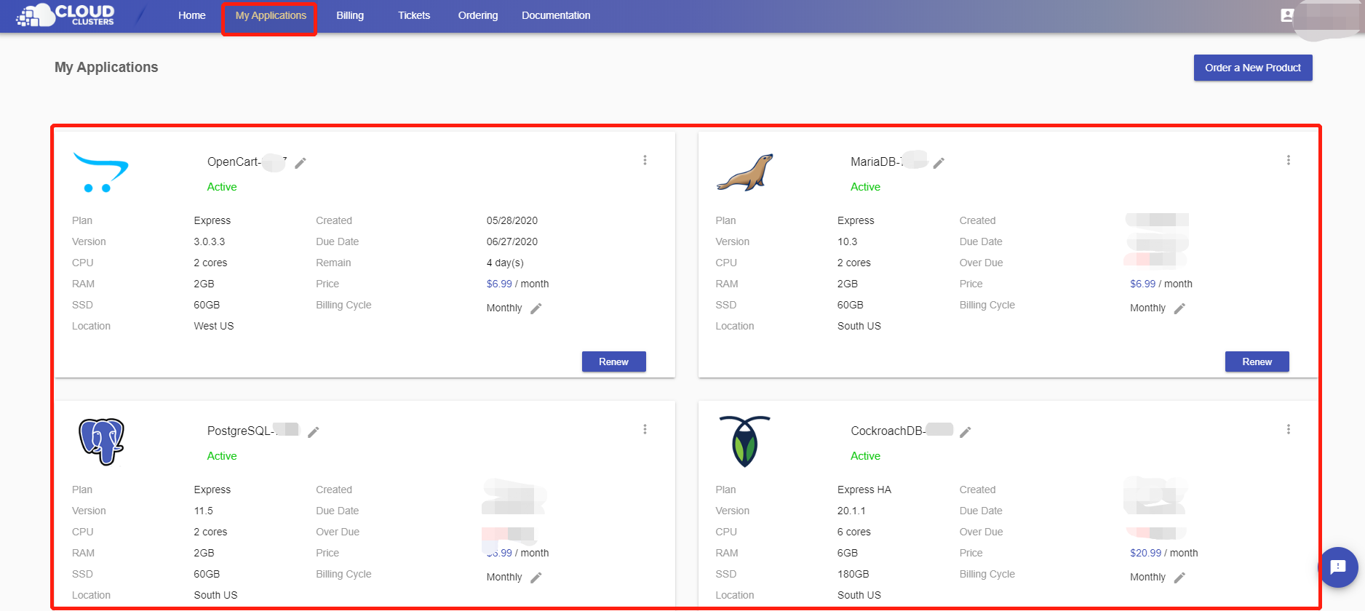Click the MariaDB seal logo

tap(745, 172)
